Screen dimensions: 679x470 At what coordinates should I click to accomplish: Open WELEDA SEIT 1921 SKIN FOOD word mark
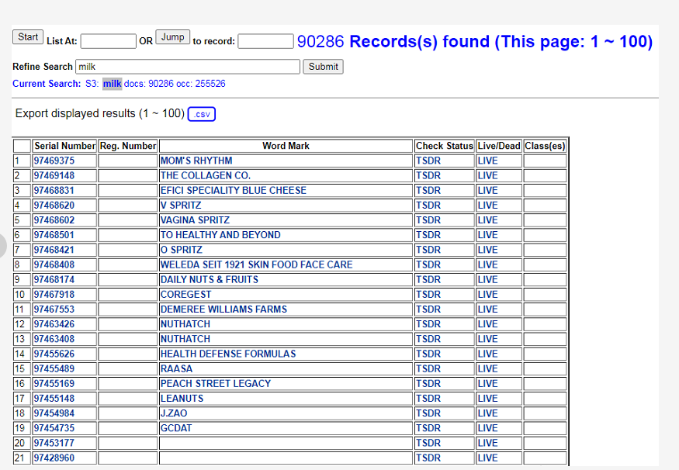[x=256, y=264]
